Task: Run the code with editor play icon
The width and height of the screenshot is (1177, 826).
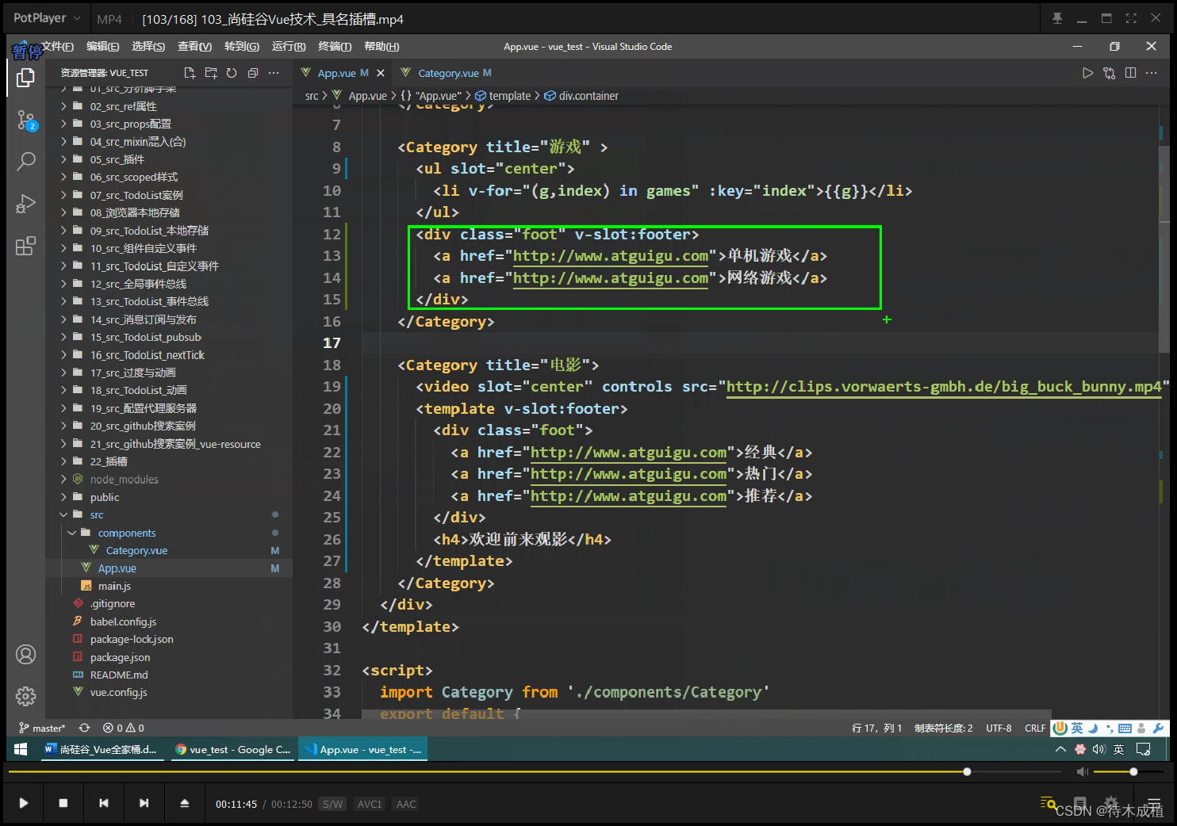Action: (1087, 73)
